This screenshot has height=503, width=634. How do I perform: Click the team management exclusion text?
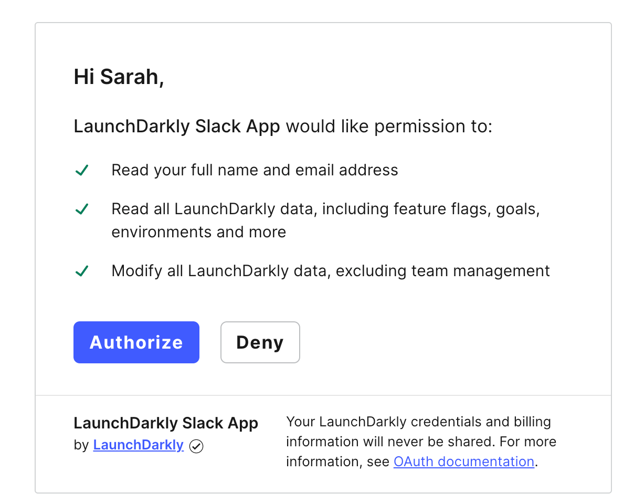pos(330,271)
